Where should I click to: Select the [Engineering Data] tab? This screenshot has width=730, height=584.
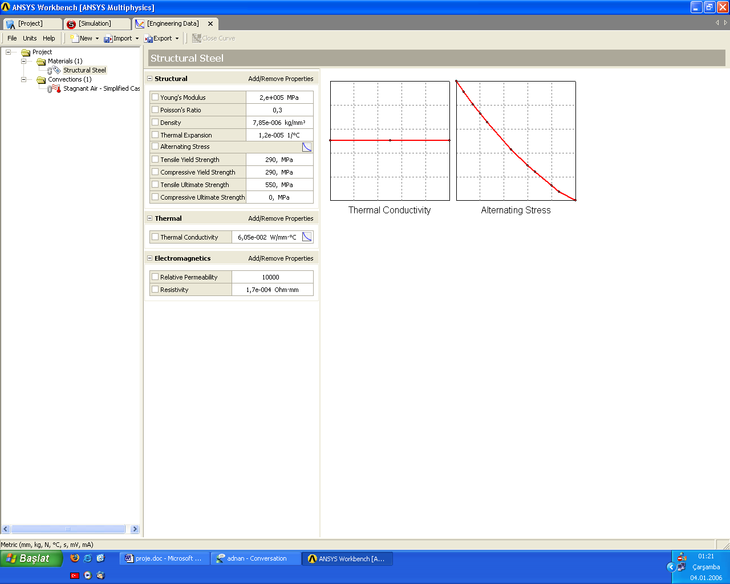pos(175,24)
